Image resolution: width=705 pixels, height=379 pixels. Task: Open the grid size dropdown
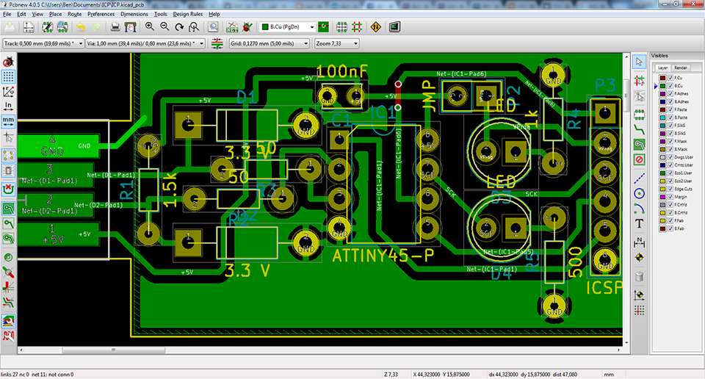[x=270, y=43]
